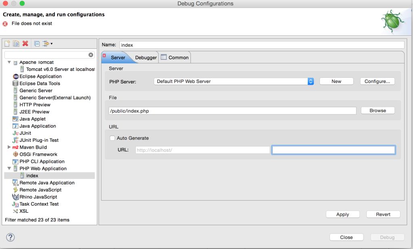Click into the URL path input field
The height and width of the screenshot is (249, 413).
click(x=333, y=150)
